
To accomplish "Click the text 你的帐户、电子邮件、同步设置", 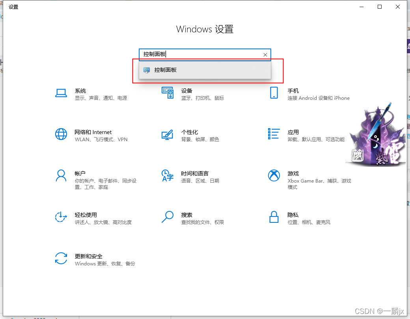I will [x=106, y=184].
